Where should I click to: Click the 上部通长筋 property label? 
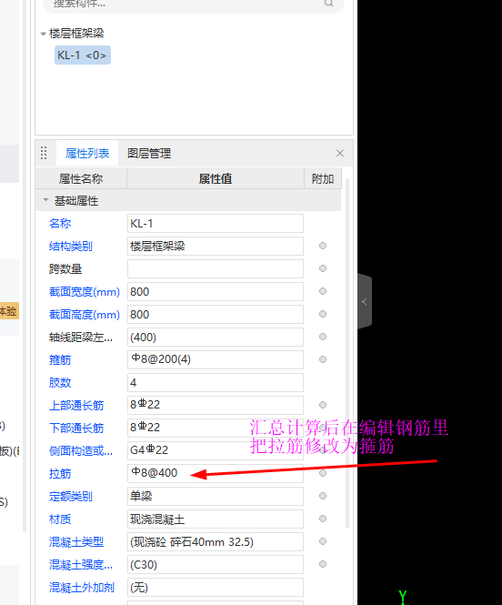click(x=76, y=406)
